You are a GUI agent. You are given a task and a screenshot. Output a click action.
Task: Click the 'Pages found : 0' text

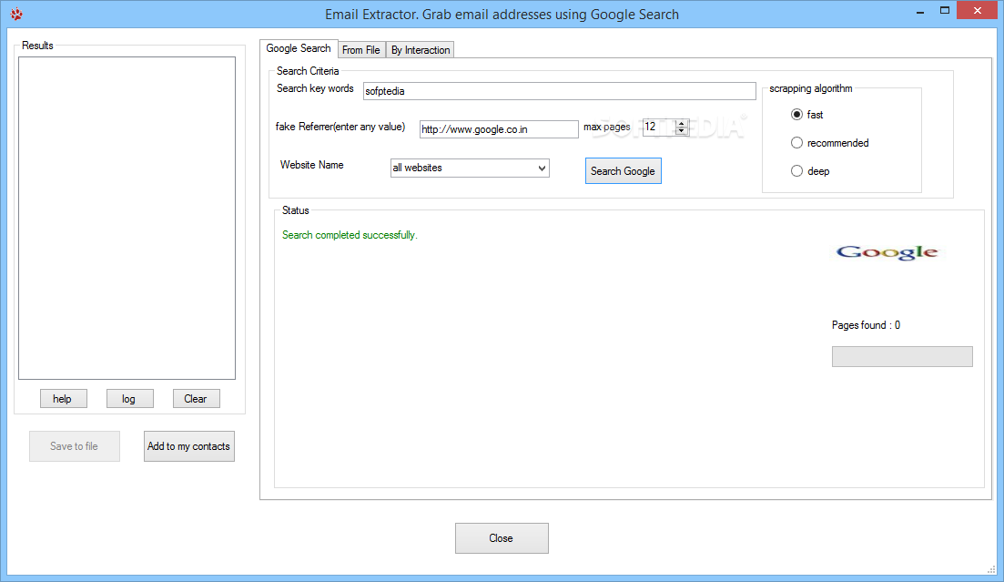point(866,325)
